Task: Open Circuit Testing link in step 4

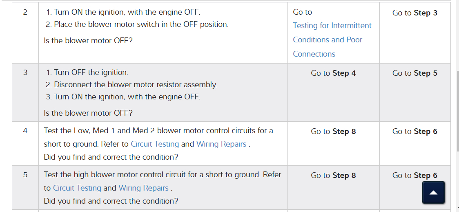Action: [x=155, y=144]
